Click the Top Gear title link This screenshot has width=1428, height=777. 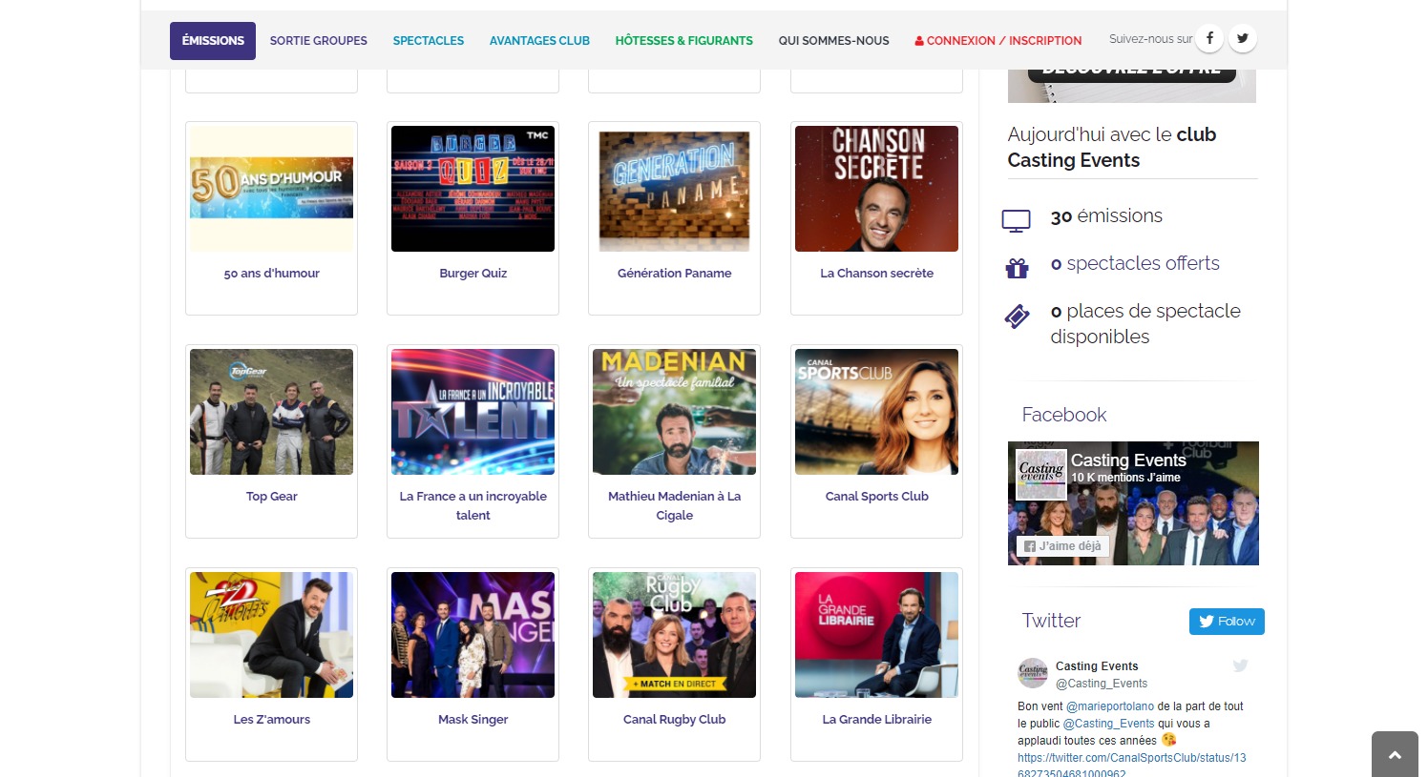pos(271,497)
